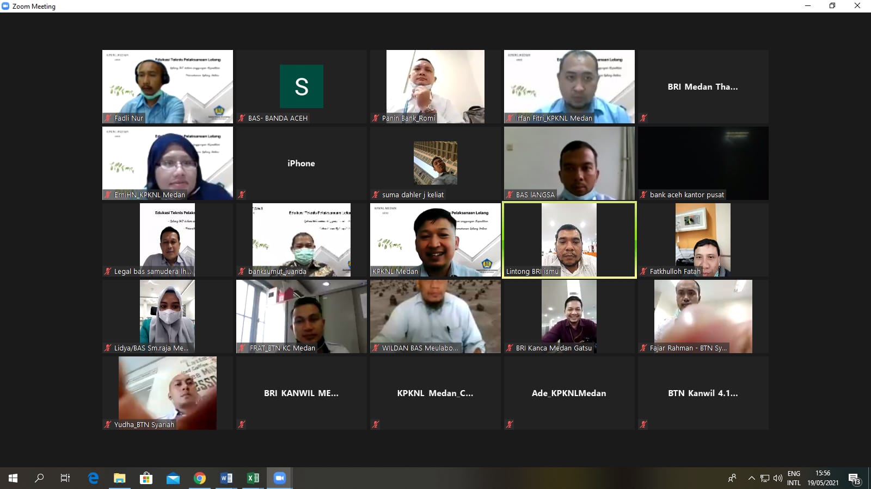Viewport: 871px width, 489px height.
Task: Open Microsoft Edge browser
Action: coord(93,478)
